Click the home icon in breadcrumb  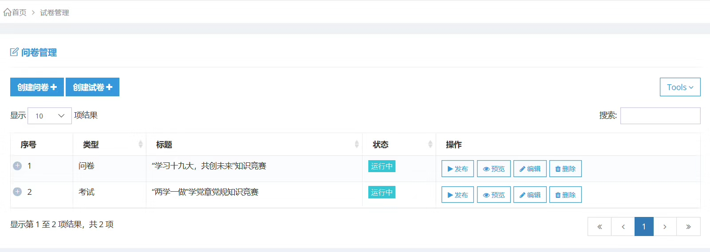(8, 12)
